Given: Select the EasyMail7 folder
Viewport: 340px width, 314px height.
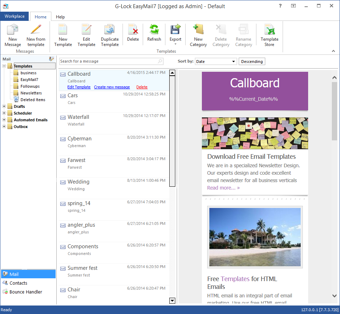Looking at the screenshot, I should pyautogui.click(x=29, y=80).
